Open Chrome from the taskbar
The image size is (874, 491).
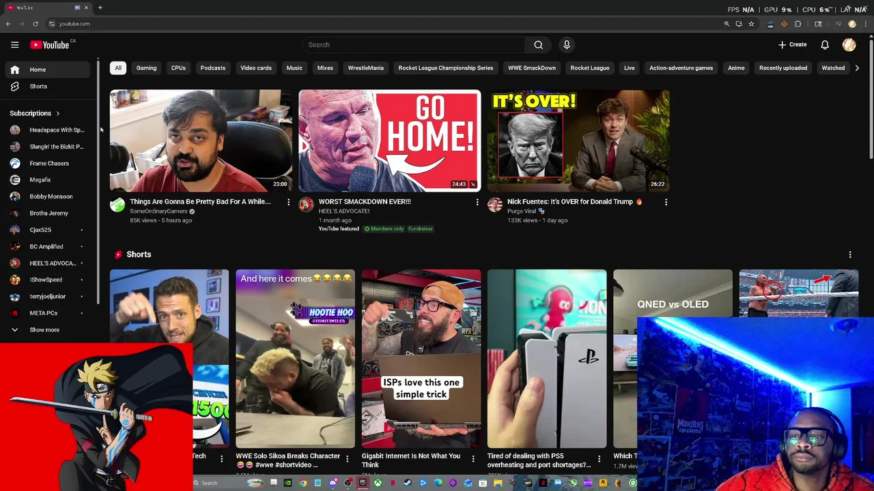click(303, 483)
